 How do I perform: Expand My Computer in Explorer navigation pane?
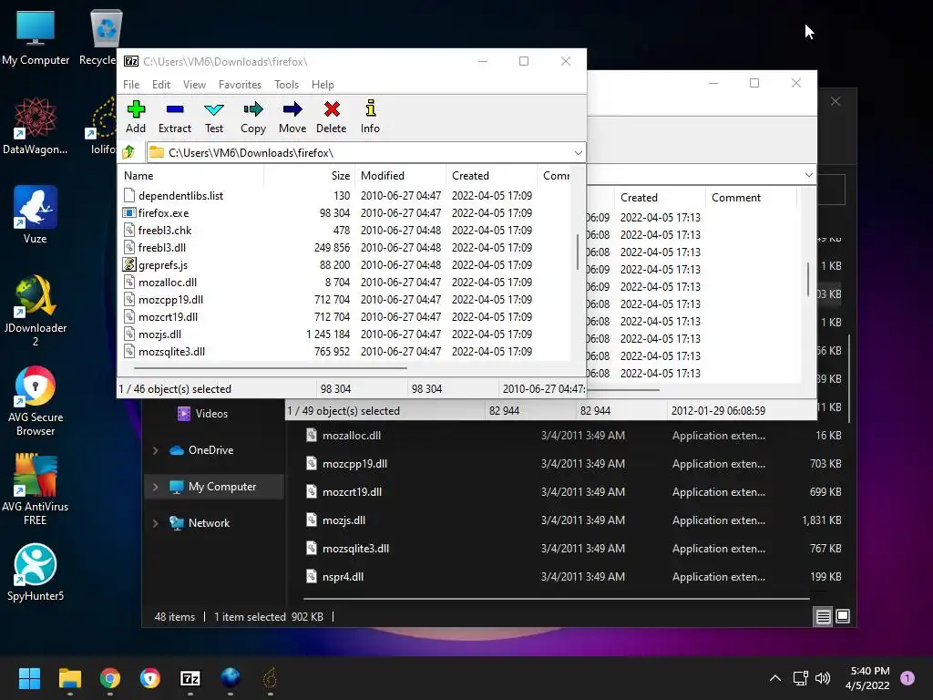155,487
